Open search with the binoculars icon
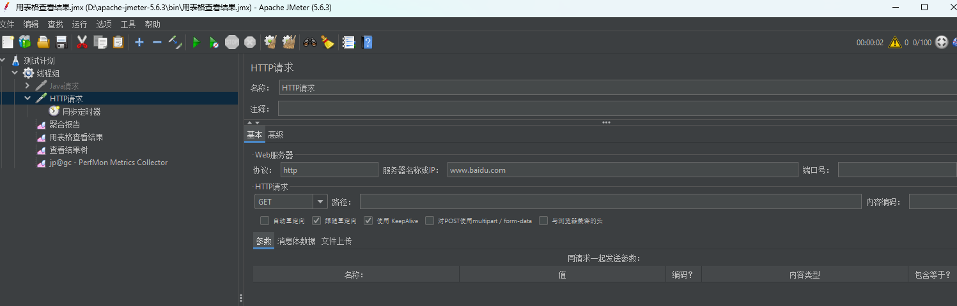 click(310, 42)
